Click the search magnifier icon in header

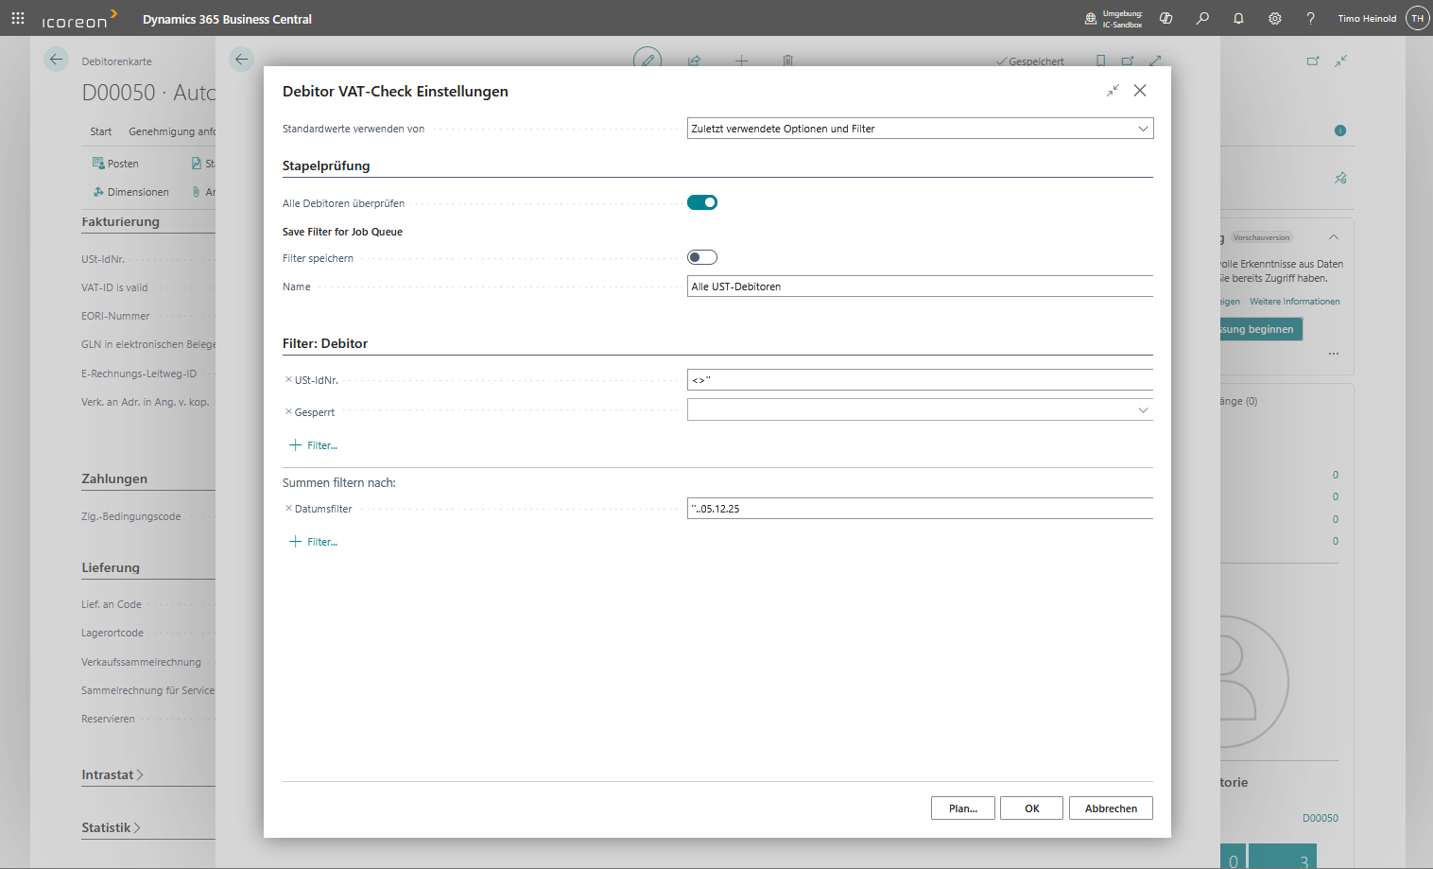pyautogui.click(x=1202, y=18)
